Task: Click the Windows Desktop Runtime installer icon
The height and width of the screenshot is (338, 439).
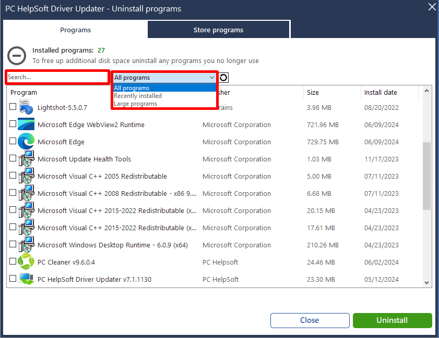Action: pos(26,245)
